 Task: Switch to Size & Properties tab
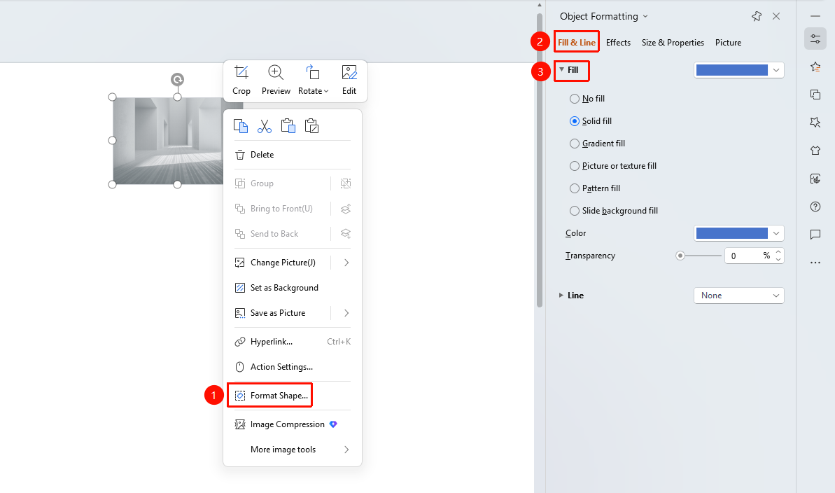(673, 43)
